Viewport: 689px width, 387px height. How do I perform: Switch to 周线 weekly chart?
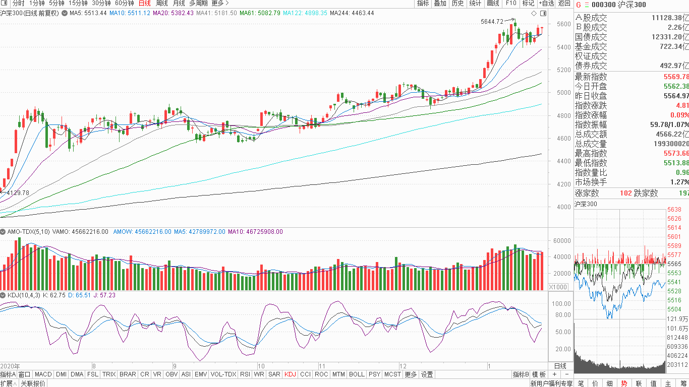tap(161, 4)
